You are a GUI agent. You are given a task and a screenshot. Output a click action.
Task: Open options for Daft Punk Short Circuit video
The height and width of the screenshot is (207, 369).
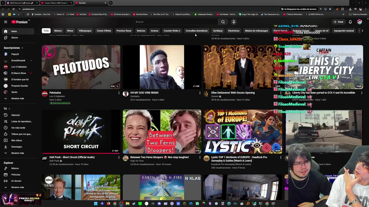119,157
